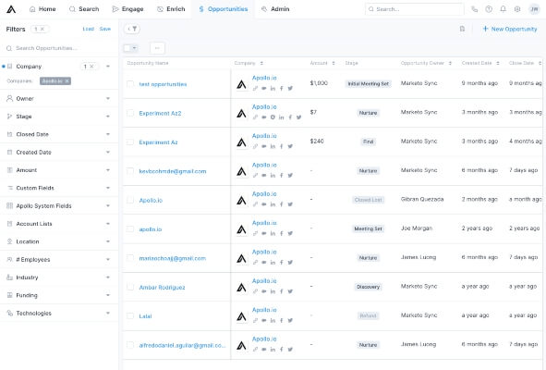Go to the Home tab

coord(42,9)
